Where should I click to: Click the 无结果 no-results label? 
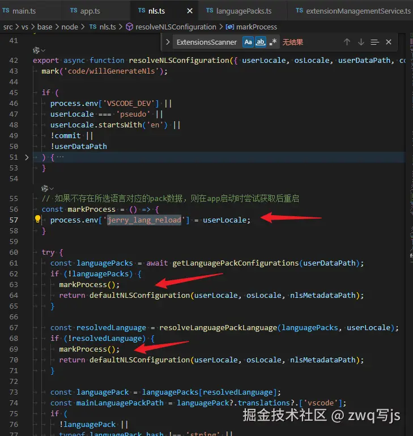(x=292, y=42)
